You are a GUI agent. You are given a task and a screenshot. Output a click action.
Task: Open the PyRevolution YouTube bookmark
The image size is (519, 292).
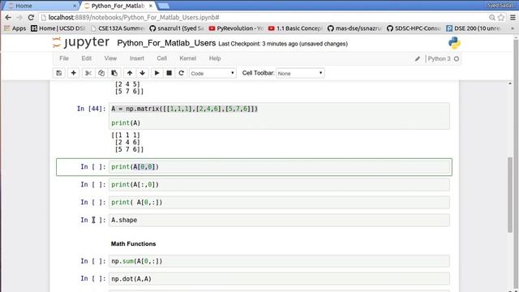[x=236, y=28]
